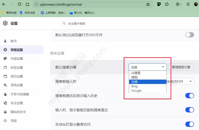Open the extensions puzzle icon
Viewport: 199px width, 130px height.
167,4
